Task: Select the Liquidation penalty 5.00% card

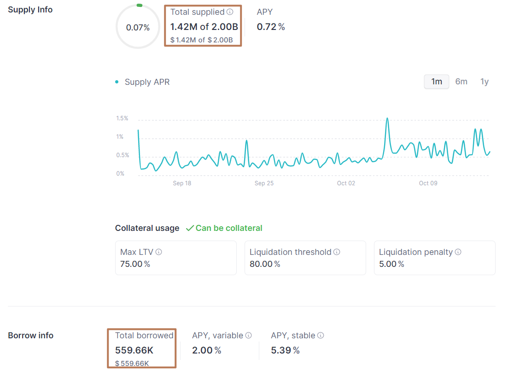Action: [x=434, y=258]
